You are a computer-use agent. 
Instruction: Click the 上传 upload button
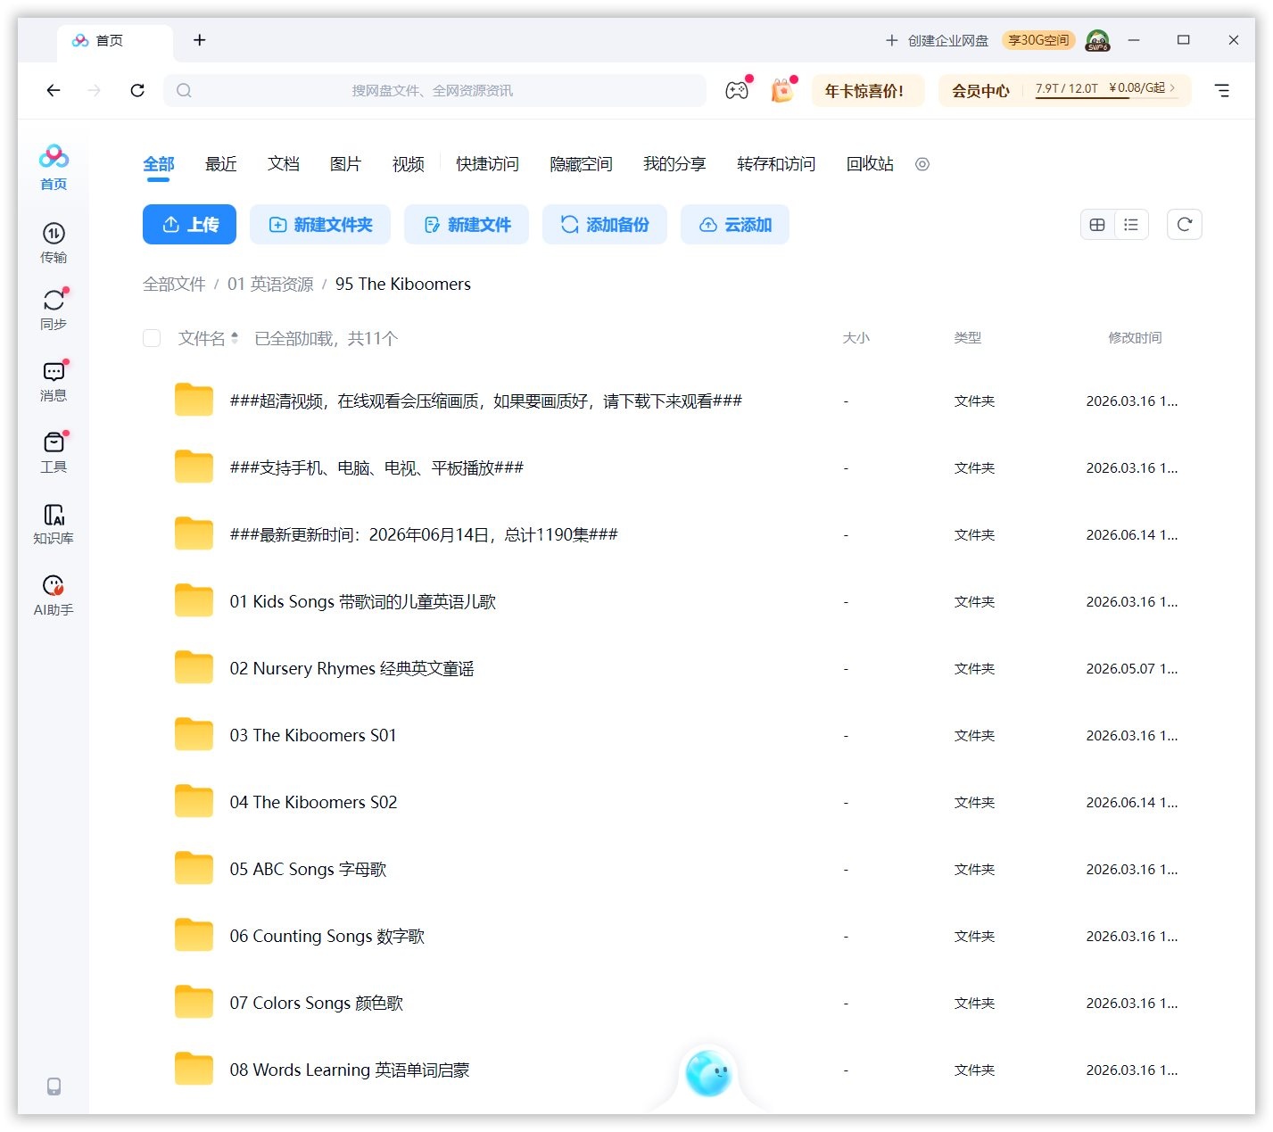pyautogui.click(x=189, y=225)
